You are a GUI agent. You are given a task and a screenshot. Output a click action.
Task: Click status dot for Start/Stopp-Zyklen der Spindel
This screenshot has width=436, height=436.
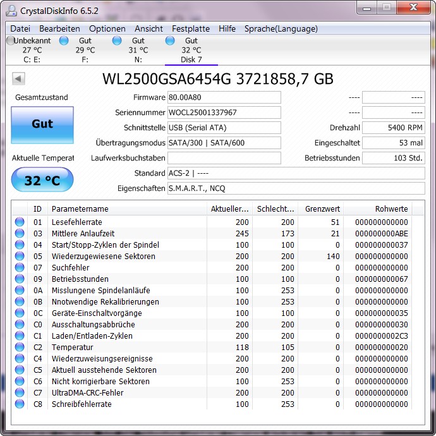[x=20, y=245]
